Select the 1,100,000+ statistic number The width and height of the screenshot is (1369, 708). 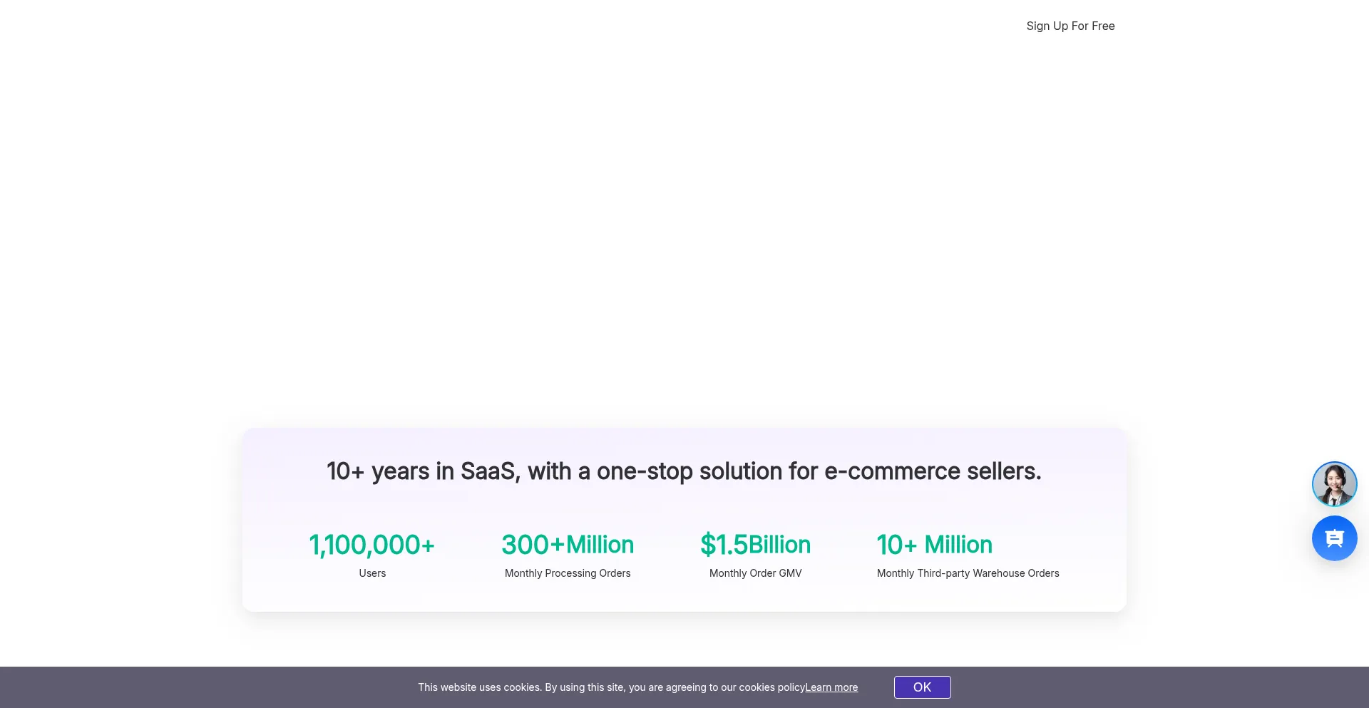pyautogui.click(x=371, y=545)
